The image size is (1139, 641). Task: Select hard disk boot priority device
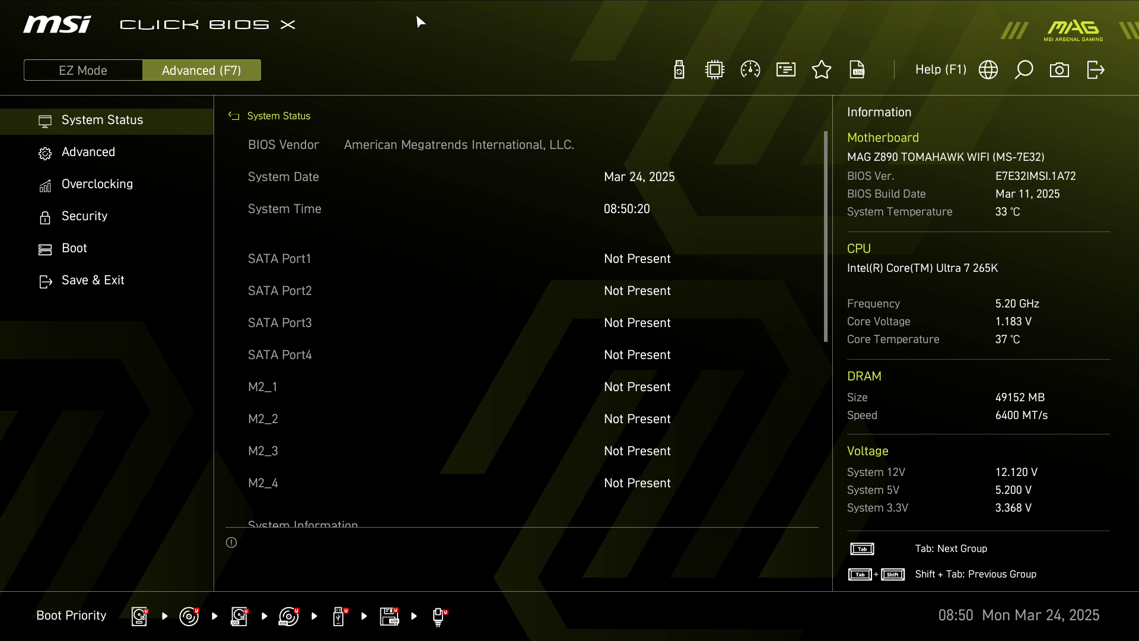pos(139,616)
